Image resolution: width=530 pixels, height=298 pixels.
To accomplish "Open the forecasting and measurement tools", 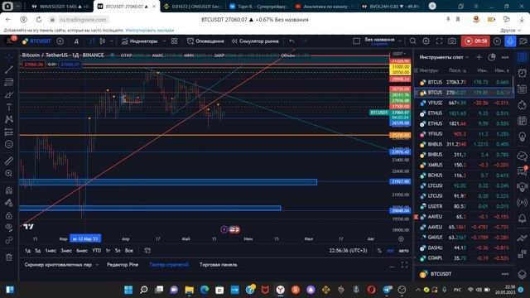I will [9, 132].
